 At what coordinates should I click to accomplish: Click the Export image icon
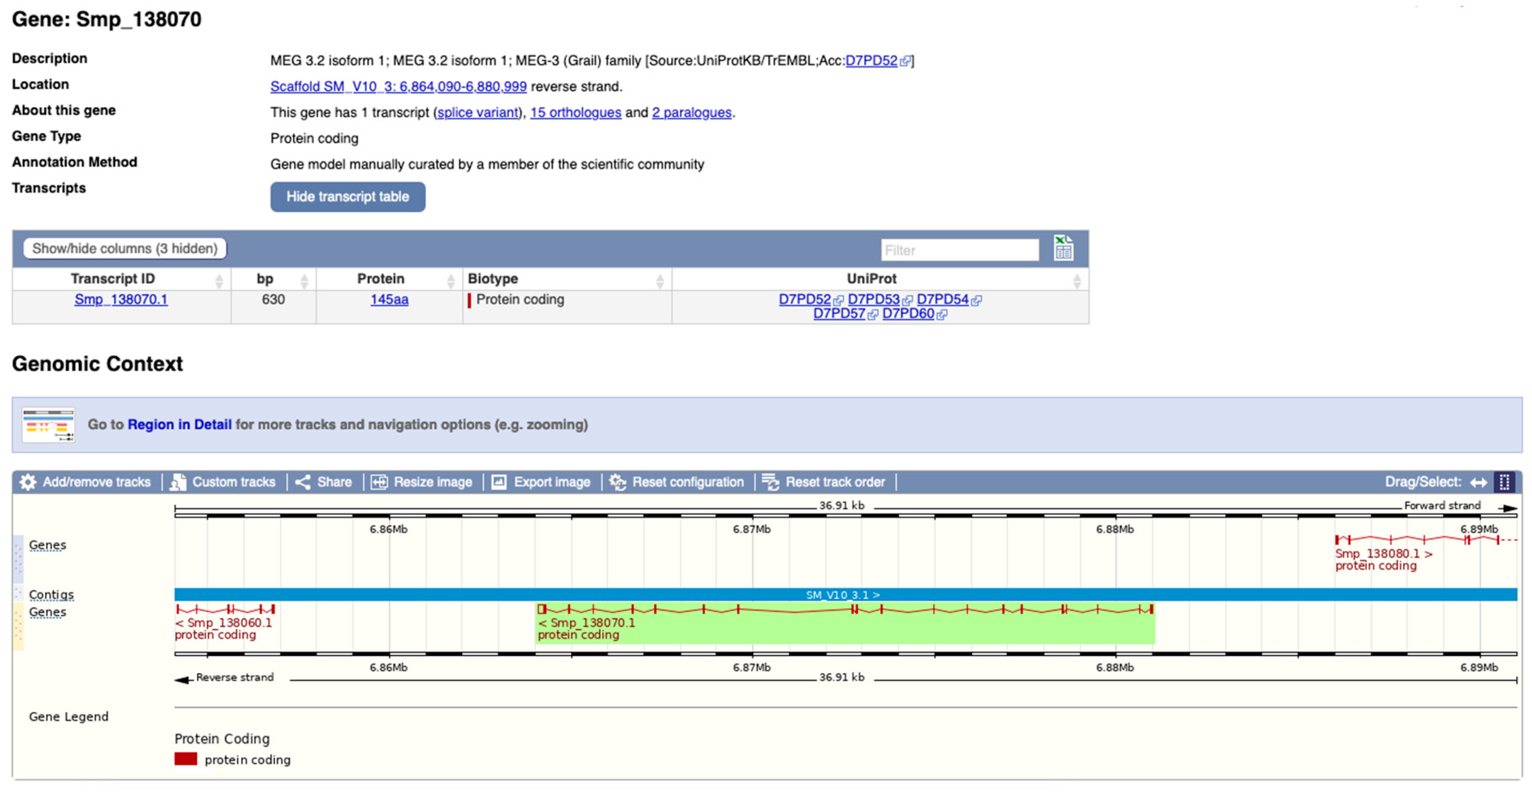click(499, 482)
